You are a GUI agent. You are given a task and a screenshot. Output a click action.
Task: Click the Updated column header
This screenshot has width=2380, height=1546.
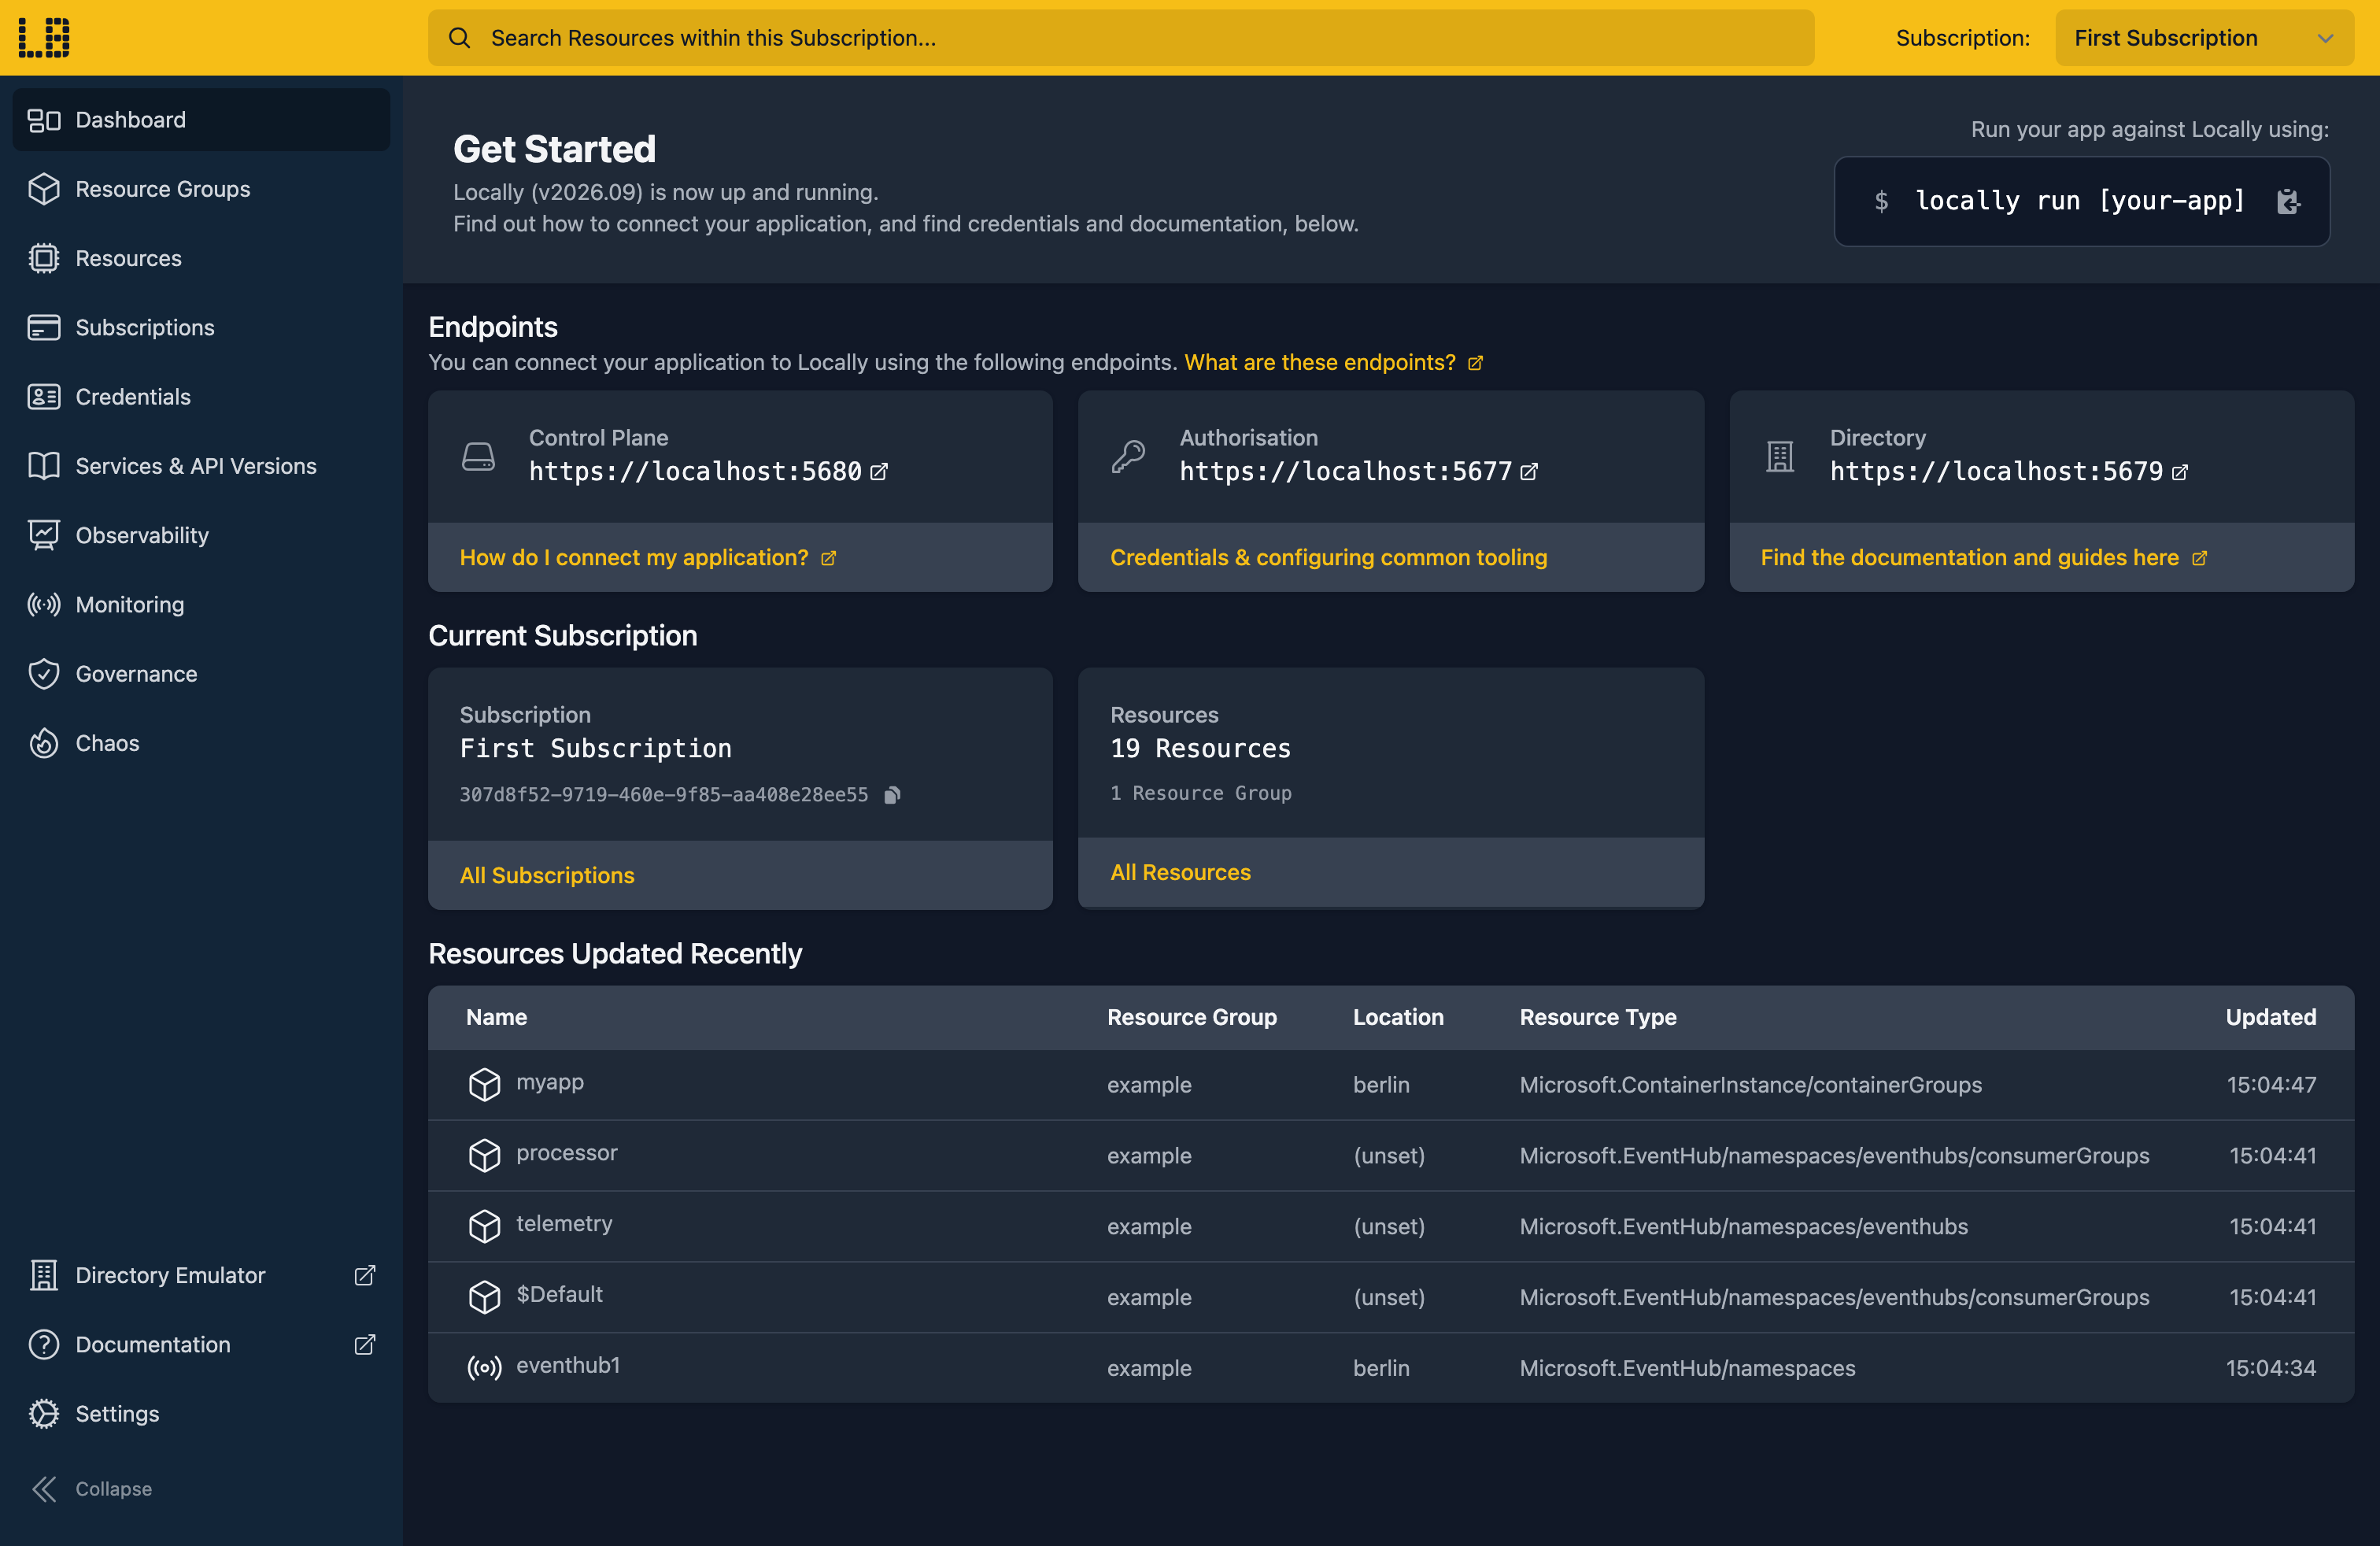click(2270, 1017)
